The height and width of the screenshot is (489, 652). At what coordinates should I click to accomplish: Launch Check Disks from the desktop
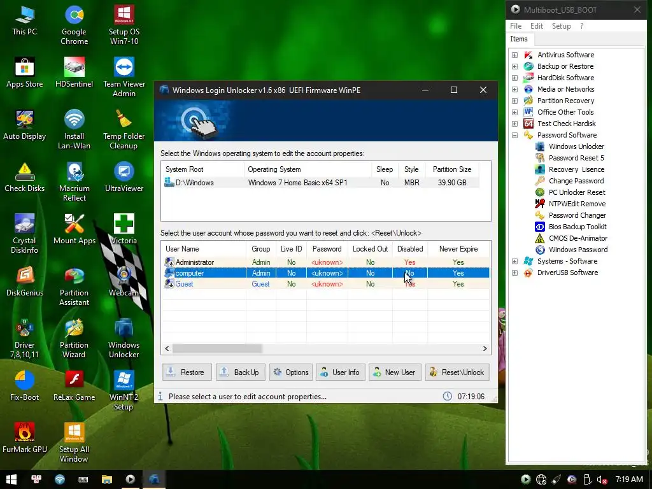(x=25, y=178)
